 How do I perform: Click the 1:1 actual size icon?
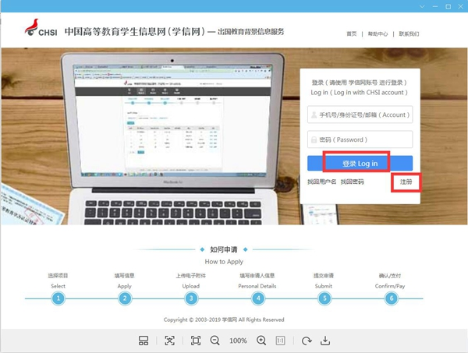[281, 341]
